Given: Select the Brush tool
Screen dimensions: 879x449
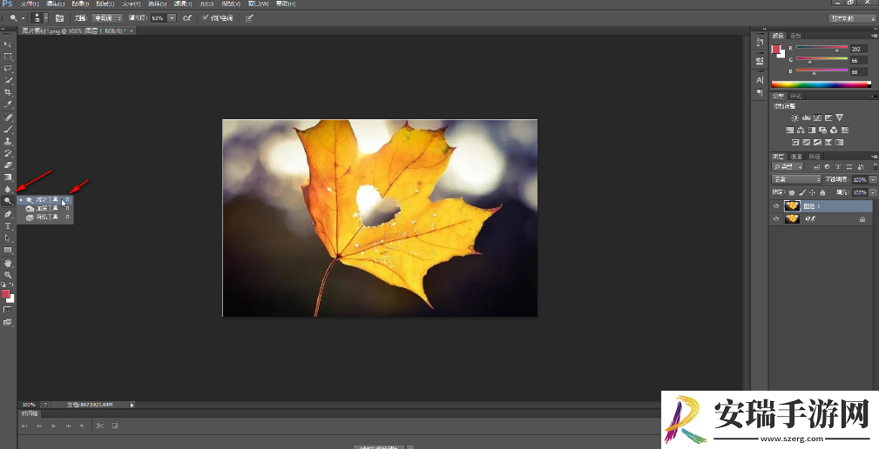Looking at the screenshot, I should click(8, 130).
